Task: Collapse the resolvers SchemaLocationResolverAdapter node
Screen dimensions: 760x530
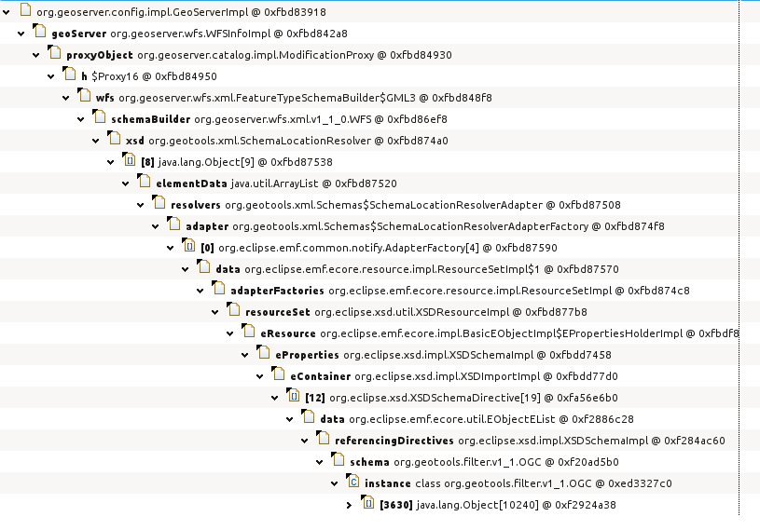Action: point(141,205)
